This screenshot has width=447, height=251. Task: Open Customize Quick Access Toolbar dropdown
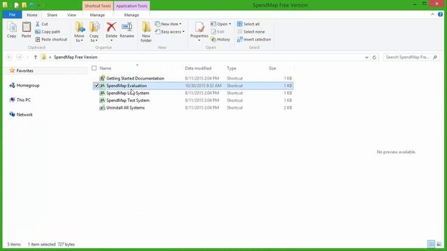pyautogui.click(x=38, y=6)
